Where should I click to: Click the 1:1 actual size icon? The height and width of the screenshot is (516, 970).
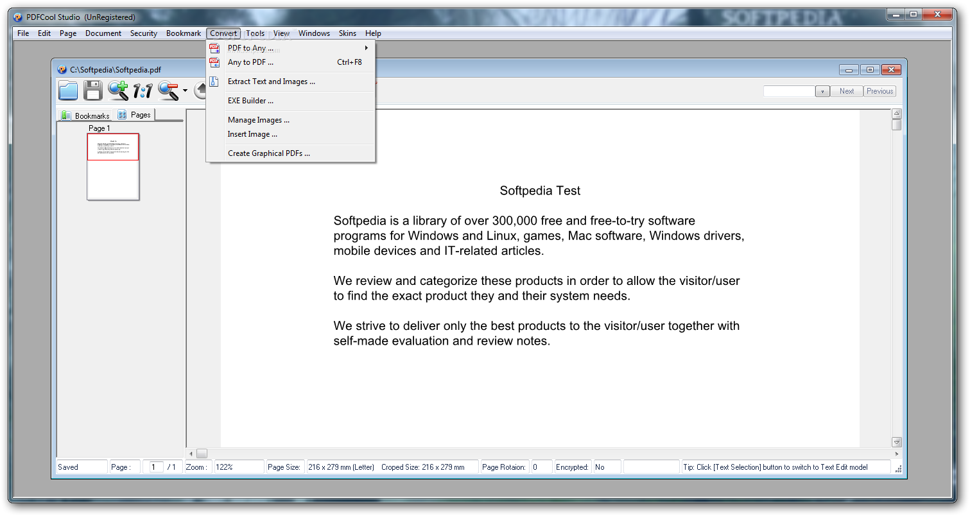[143, 91]
